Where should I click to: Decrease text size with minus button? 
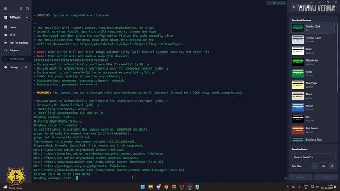click(315, 166)
